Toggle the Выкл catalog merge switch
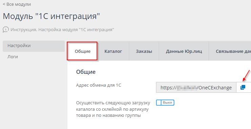Image resolution: width=251 pixels, height=129 pixels. [165, 103]
